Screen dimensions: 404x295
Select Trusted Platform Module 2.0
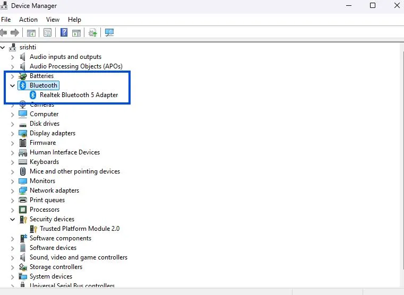coord(80,229)
